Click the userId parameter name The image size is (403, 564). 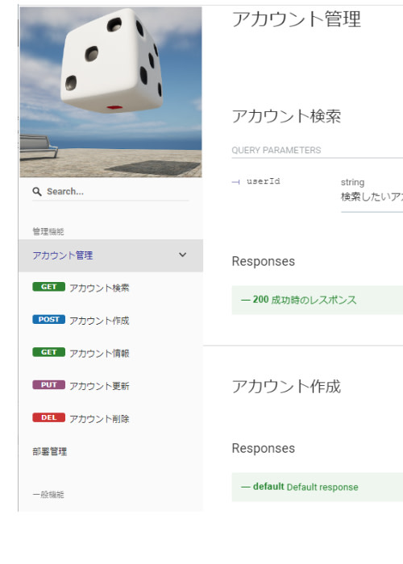(263, 181)
